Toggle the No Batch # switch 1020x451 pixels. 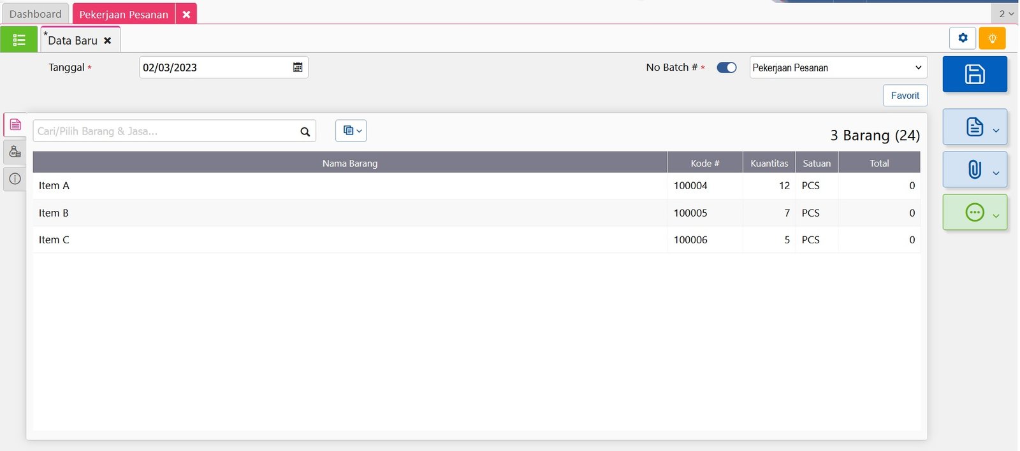click(726, 68)
